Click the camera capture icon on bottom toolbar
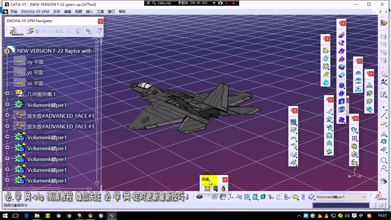Viewport: 391px width, 220px height. pos(199,197)
